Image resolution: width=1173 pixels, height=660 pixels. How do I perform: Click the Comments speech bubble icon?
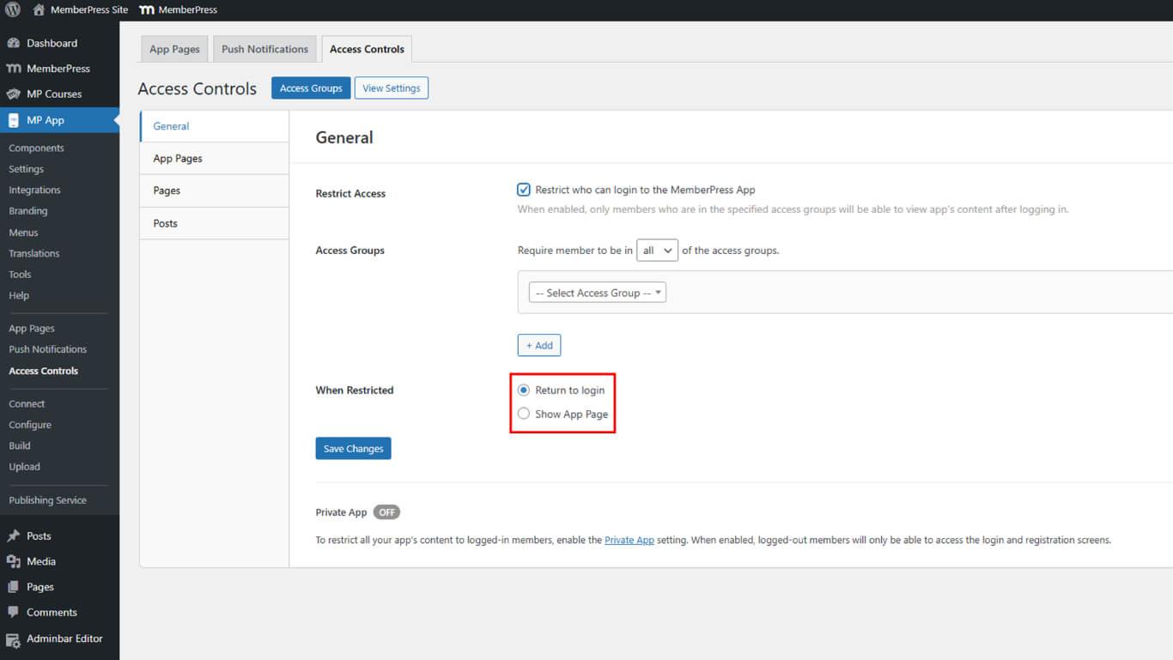coord(13,613)
